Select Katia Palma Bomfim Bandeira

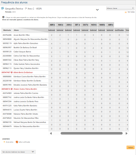pyautogui.click(x=25, y=105)
